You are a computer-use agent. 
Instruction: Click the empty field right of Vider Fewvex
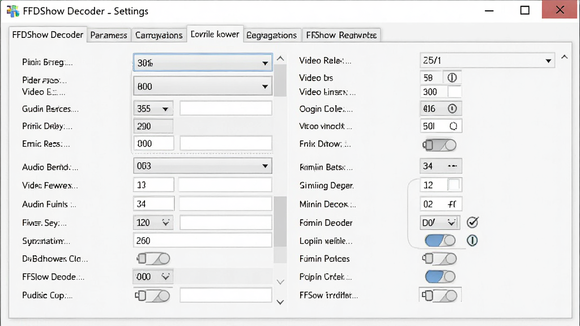pos(225,185)
